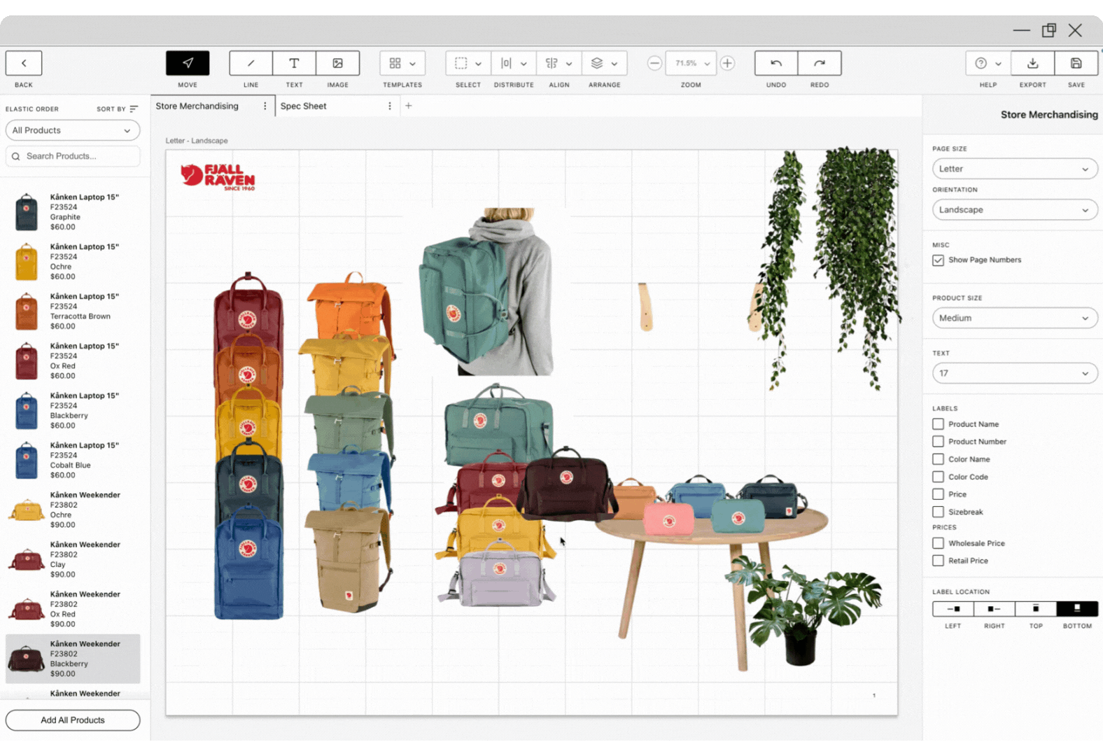The image size is (1103, 756).
Task: Select Kånken Laptop 15" Terracotta Brown product
Action: coord(73,311)
